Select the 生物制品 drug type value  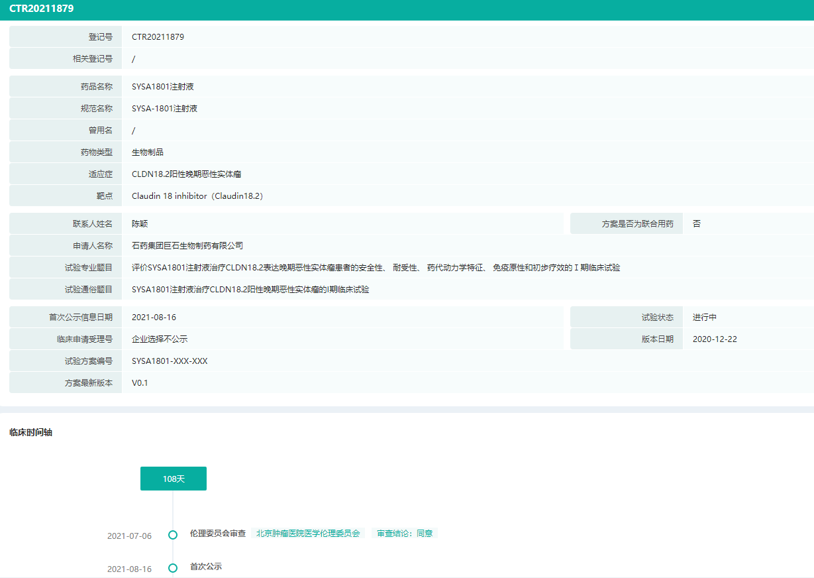tap(148, 152)
